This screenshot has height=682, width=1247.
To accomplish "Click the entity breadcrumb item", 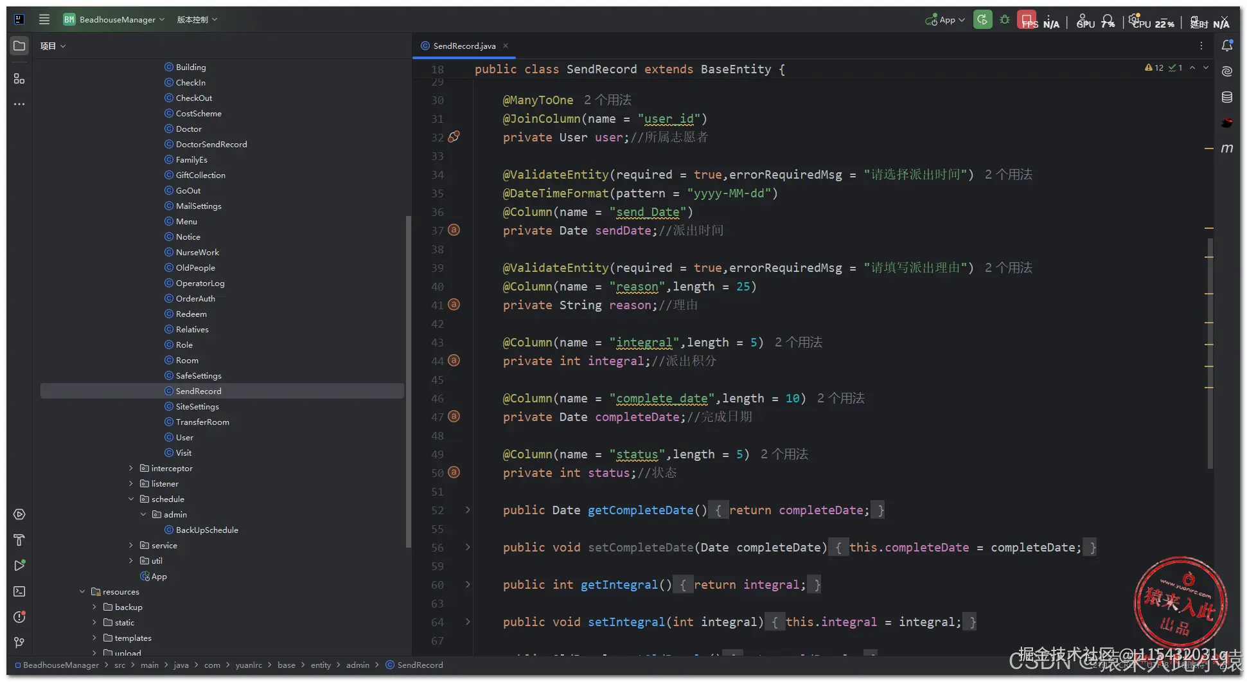I will click(x=321, y=665).
